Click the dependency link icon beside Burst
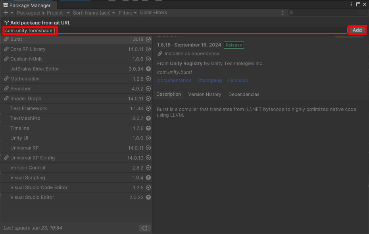The width and height of the screenshot is (369, 234). coord(6,39)
